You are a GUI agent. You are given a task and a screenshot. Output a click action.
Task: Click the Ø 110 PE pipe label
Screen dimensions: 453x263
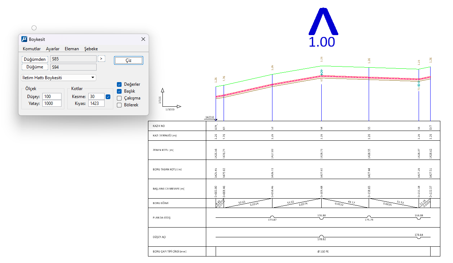coord(323,251)
